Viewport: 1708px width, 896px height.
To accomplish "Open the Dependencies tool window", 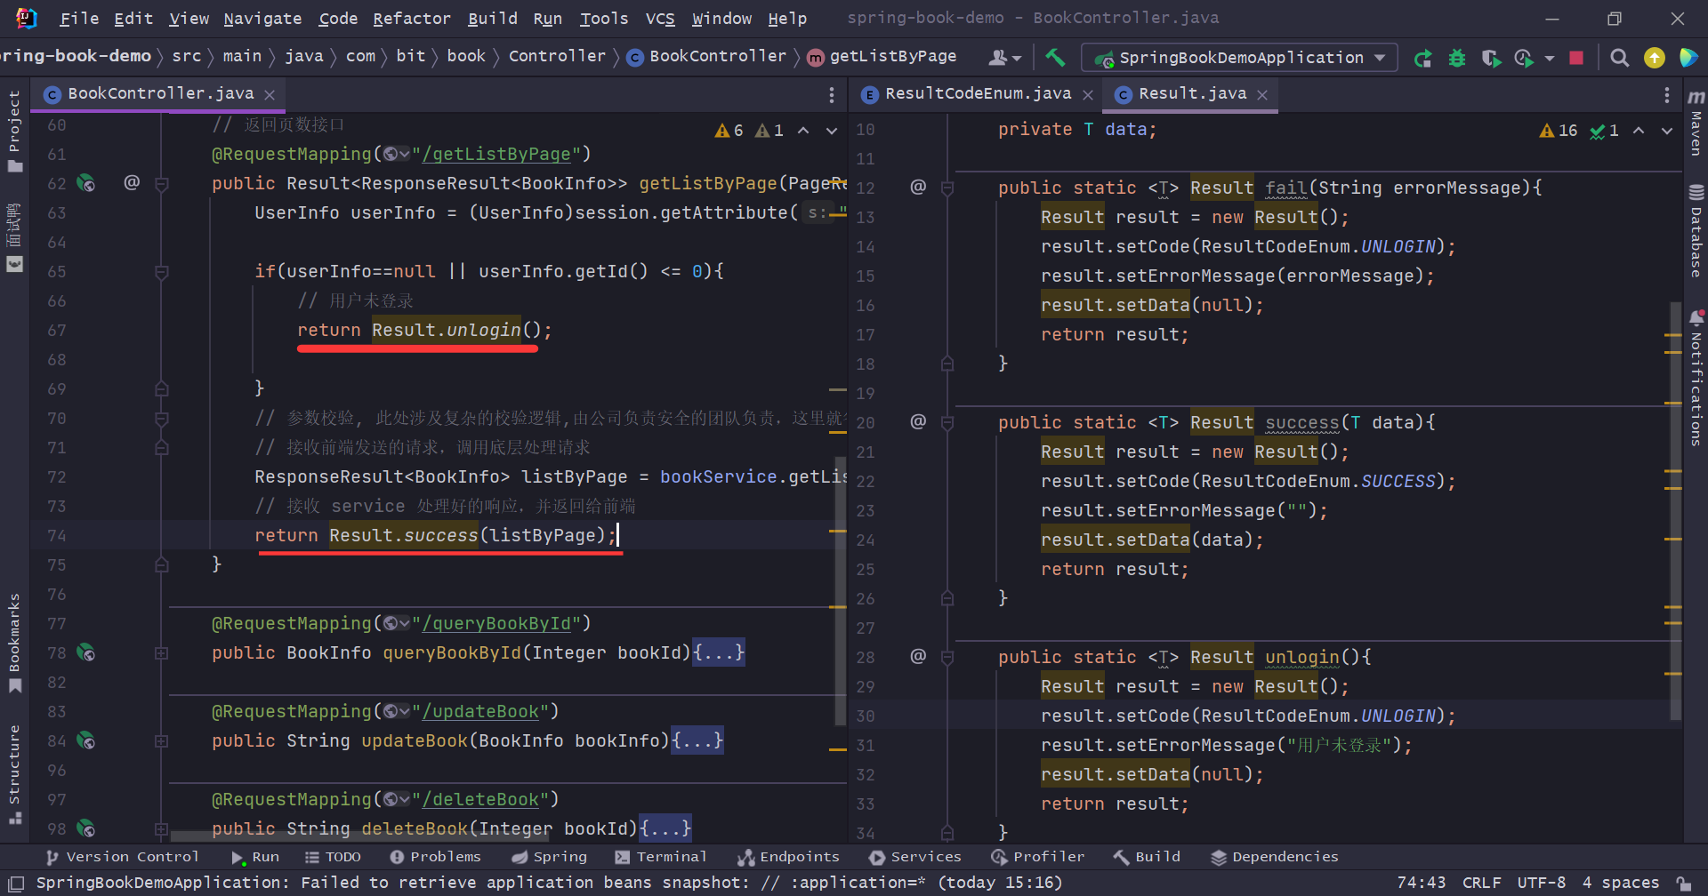I will [x=1275, y=857].
